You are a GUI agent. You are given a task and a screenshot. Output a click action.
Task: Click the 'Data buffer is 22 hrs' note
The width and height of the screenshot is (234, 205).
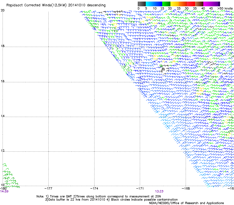[x=111, y=200]
